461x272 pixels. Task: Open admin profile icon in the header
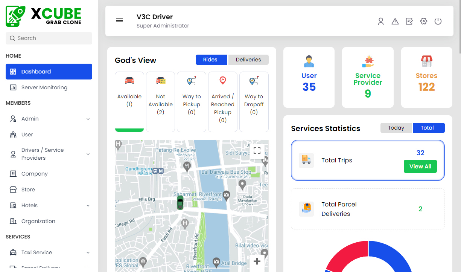coord(381,21)
